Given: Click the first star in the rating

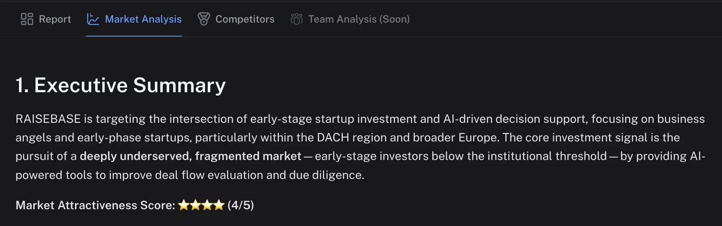Looking at the screenshot, I should [184, 205].
